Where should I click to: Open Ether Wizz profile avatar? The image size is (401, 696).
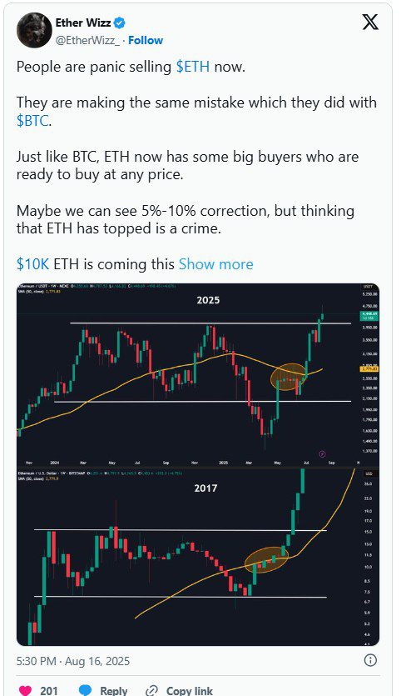(x=34, y=30)
